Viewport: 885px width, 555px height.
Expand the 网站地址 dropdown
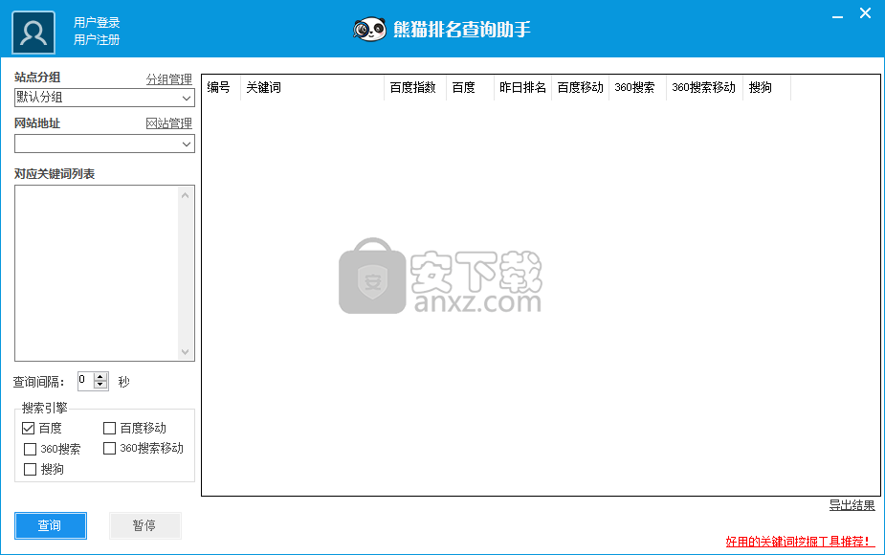click(x=187, y=144)
